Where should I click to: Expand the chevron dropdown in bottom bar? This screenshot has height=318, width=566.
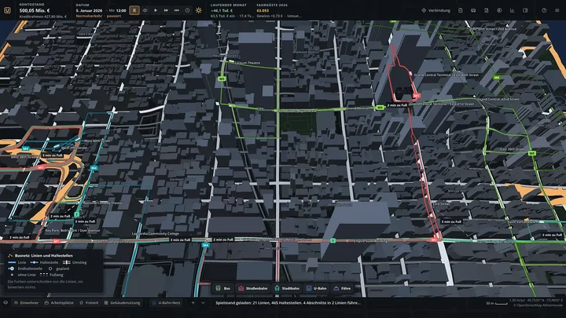coord(203,303)
